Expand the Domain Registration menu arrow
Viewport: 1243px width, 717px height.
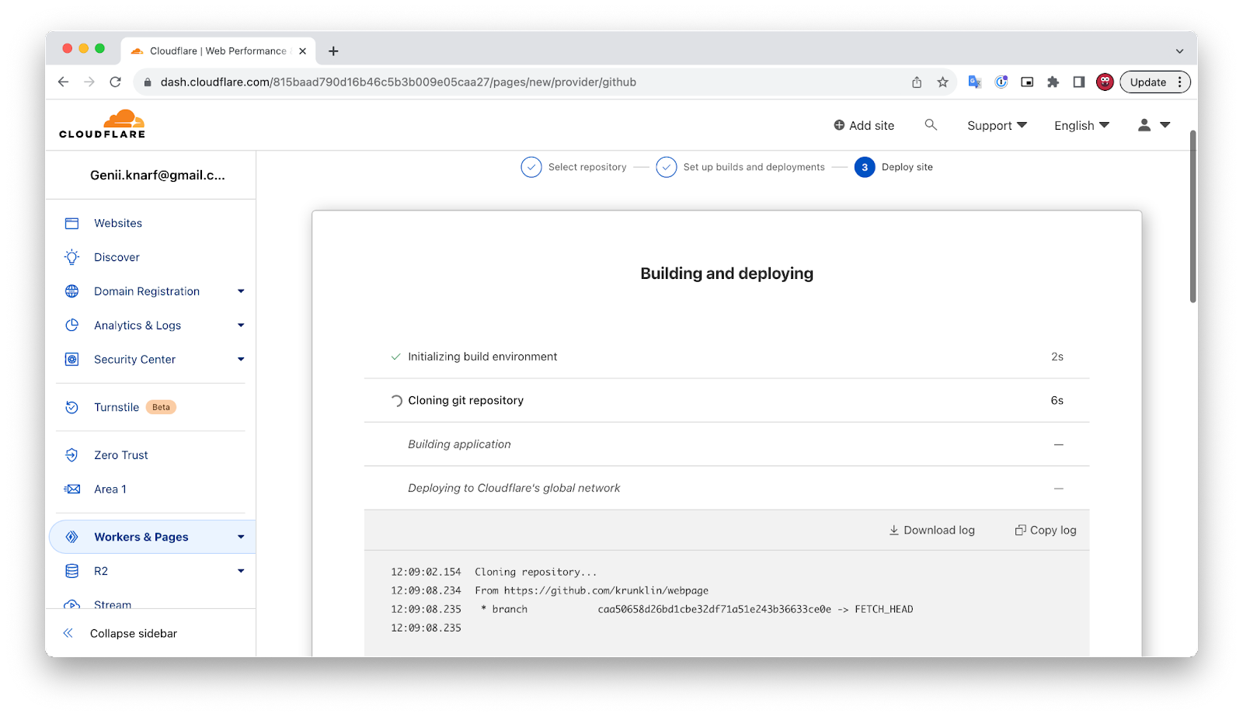pos(241,291)
